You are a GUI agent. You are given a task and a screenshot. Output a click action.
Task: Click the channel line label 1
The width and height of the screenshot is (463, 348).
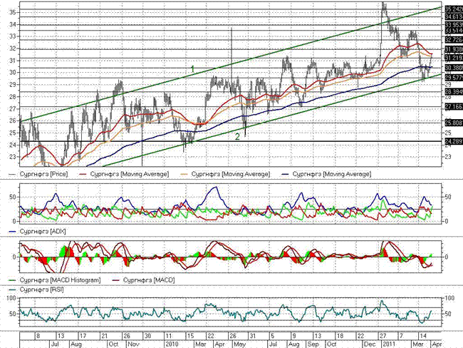click(x=192, y=69)
